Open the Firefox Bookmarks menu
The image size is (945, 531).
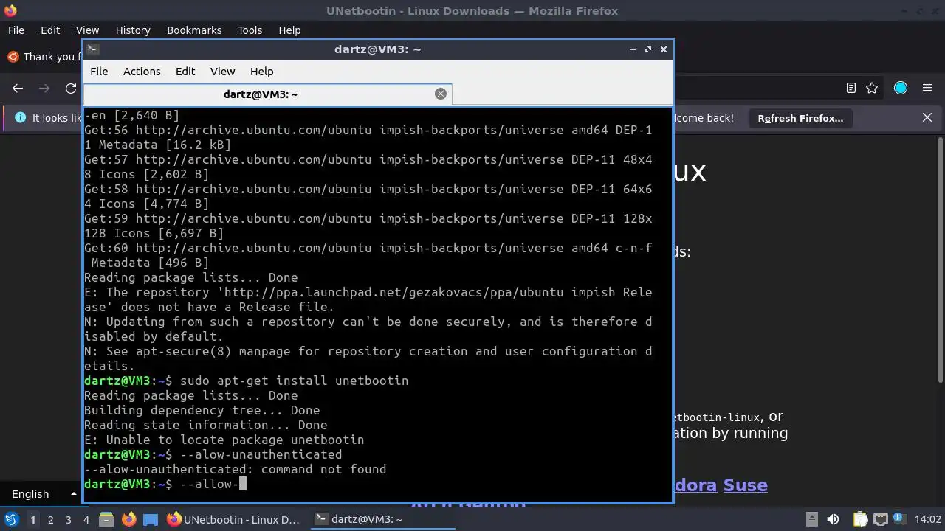(194, 30)
